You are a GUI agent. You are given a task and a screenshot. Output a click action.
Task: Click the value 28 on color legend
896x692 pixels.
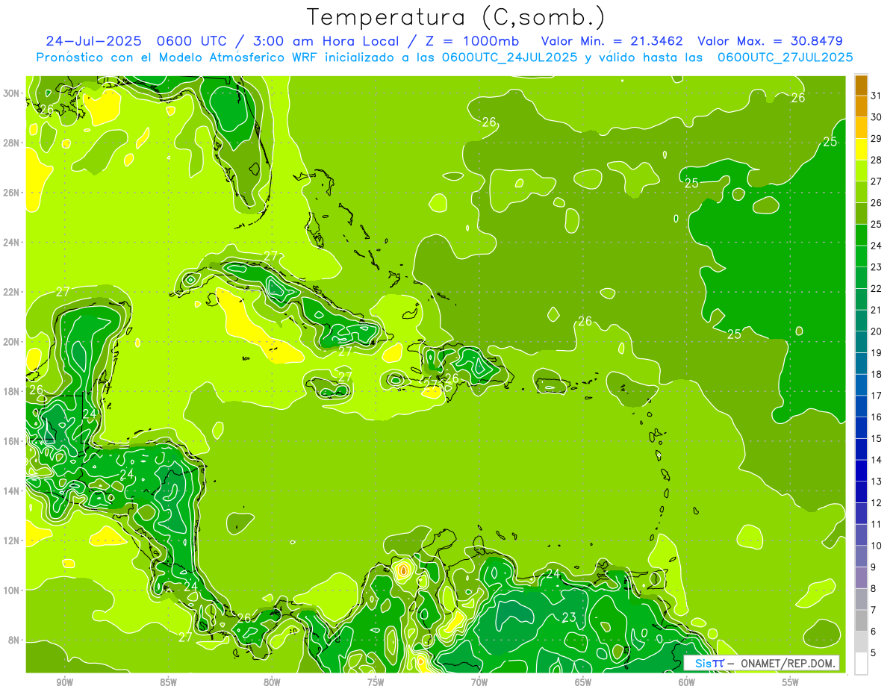877,160
